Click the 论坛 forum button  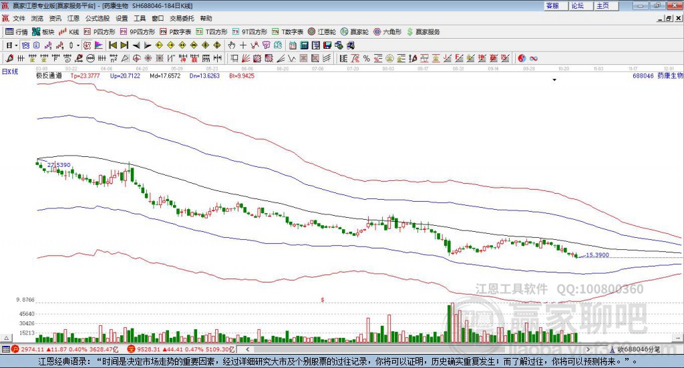coord(581,5)
